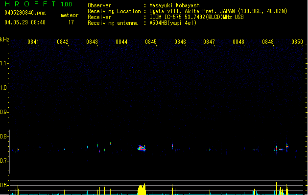Click the 0.6 kHz axis label
Viewport: 308px width, 195px height.
coord(4,185)
